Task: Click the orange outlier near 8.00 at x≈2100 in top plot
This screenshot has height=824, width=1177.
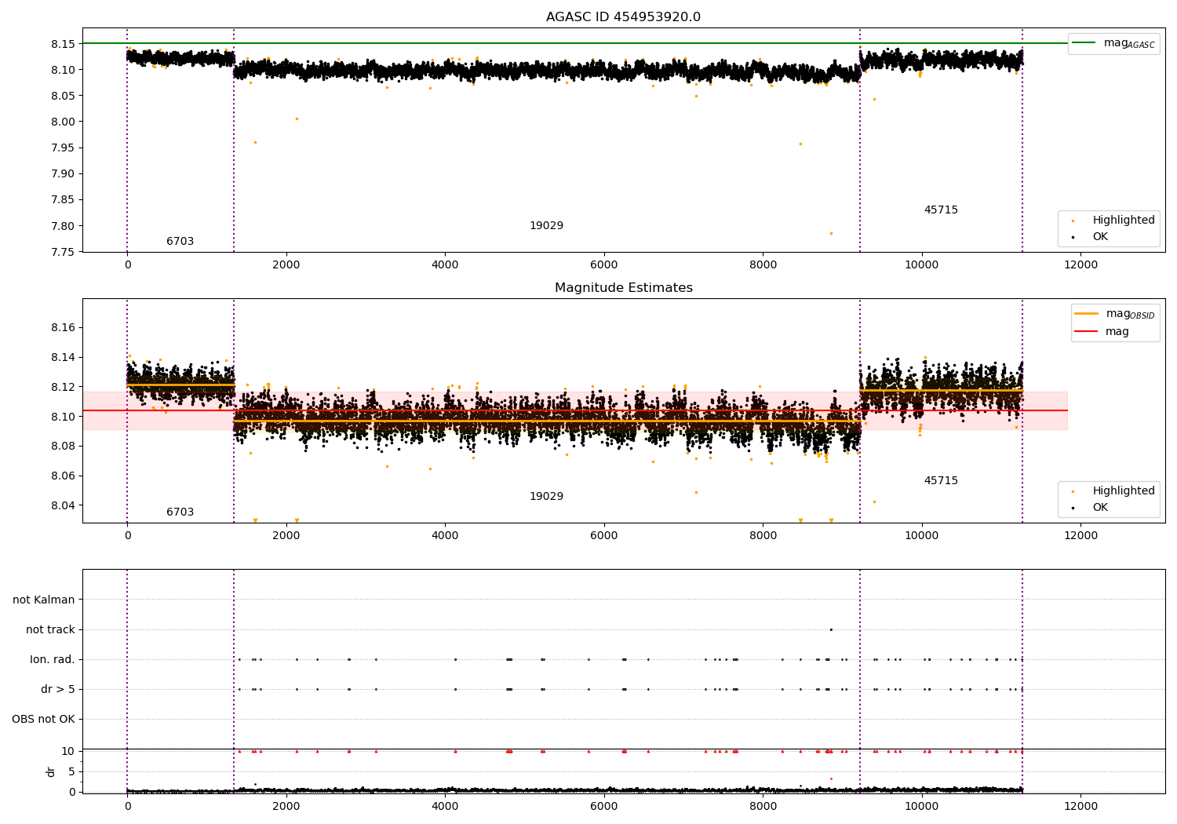Action: coord(297,118)
